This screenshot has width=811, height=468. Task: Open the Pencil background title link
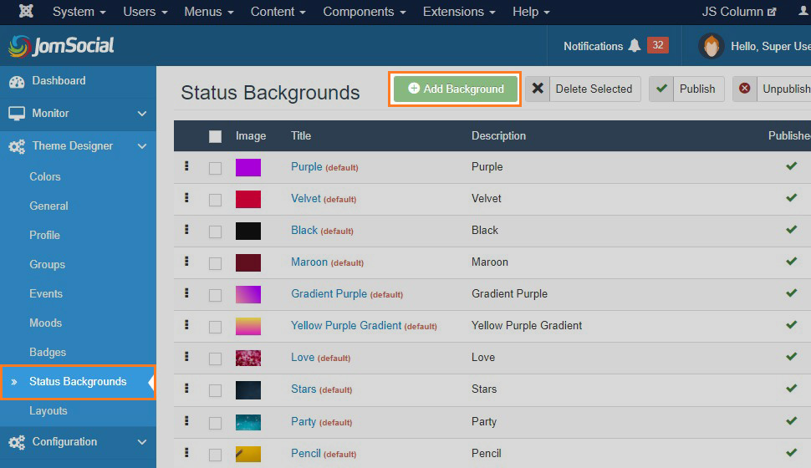click(x=306, y=453)
